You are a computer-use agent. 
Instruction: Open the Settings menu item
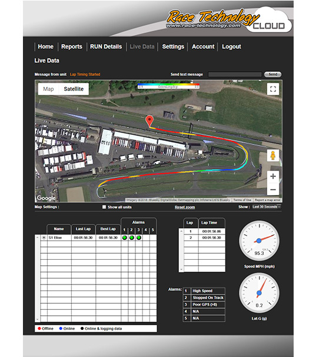click(173, 47)
